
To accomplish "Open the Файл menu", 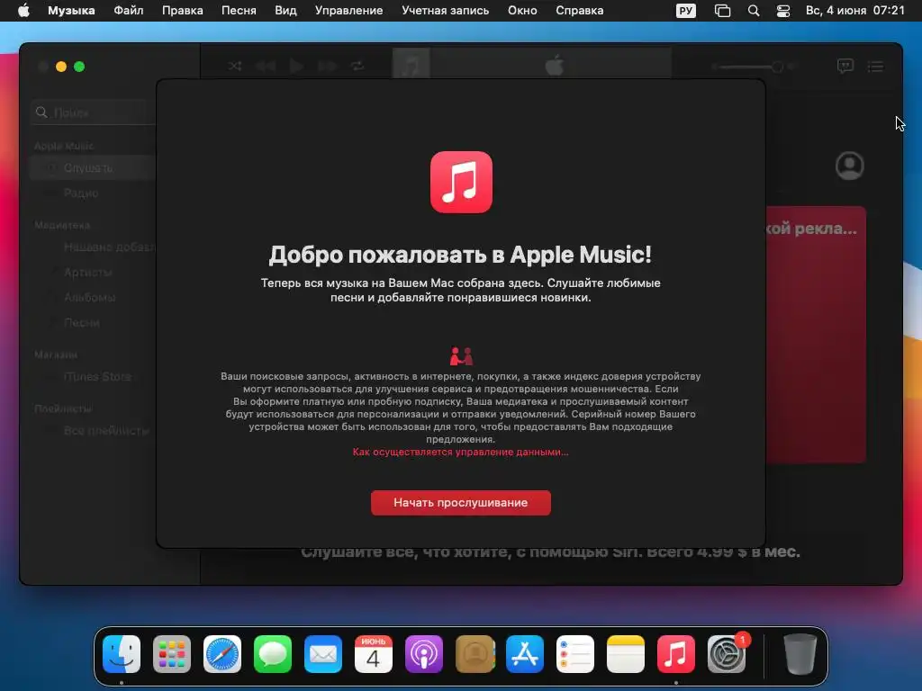I will coord(128,11).
